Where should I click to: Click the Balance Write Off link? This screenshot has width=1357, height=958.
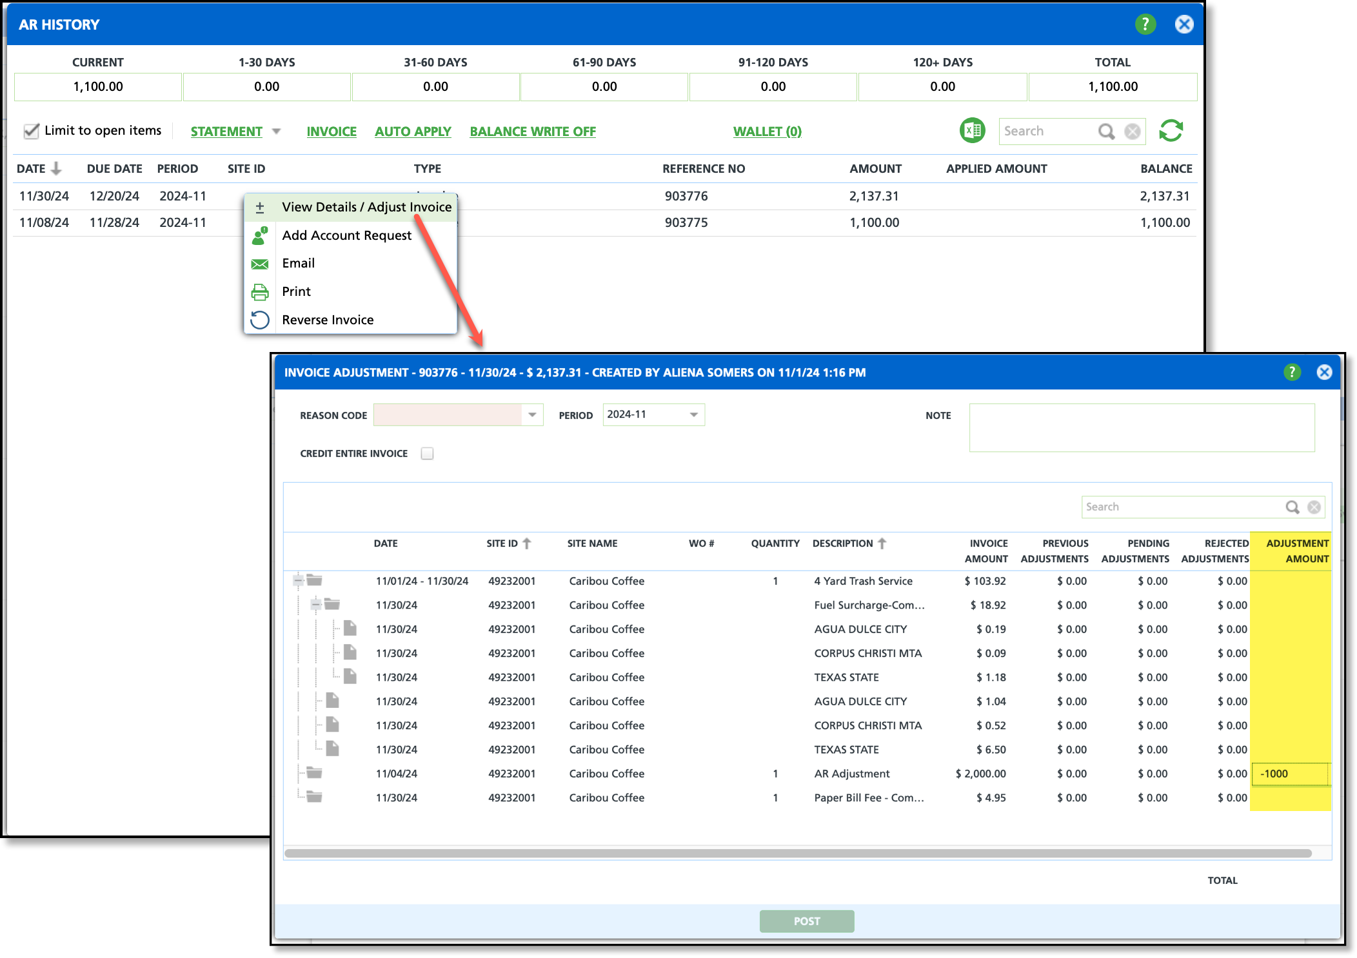coord(532,132)
